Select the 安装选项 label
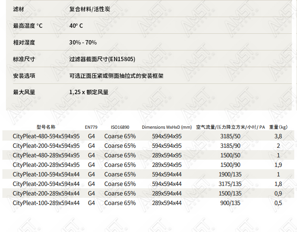Screen dimensions: 297x232 click(x=24, y=76)
